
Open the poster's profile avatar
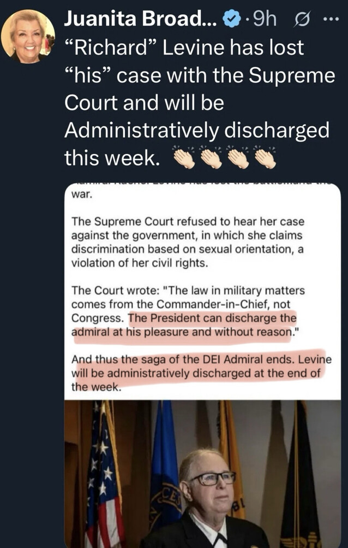[x=28, y=37]
